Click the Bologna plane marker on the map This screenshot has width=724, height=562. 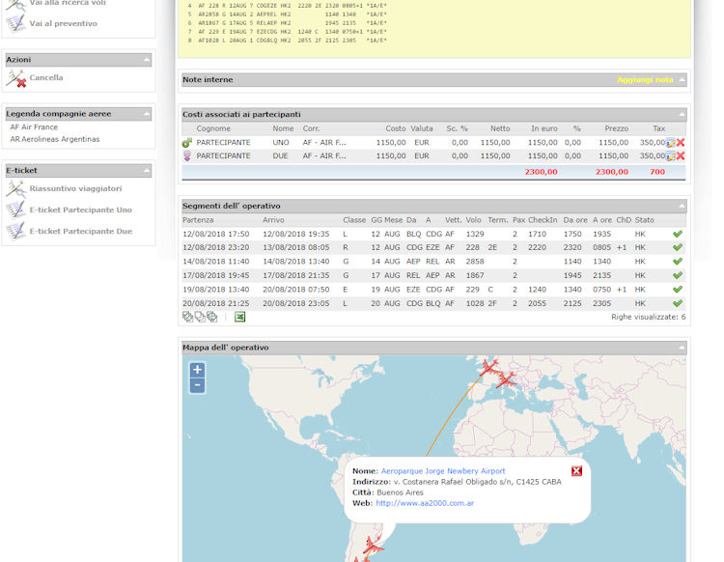506,379
